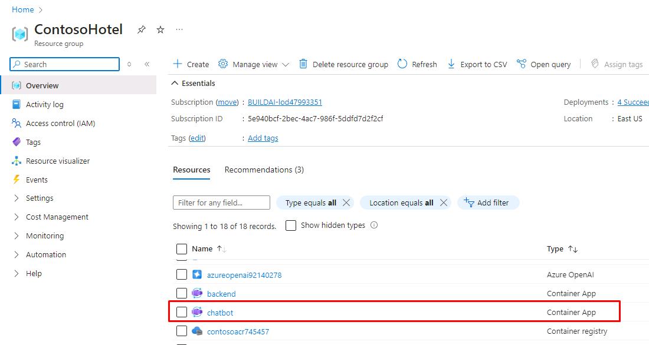Click the circular Refresh icon

pyautogui.click(x=402, y=64)
